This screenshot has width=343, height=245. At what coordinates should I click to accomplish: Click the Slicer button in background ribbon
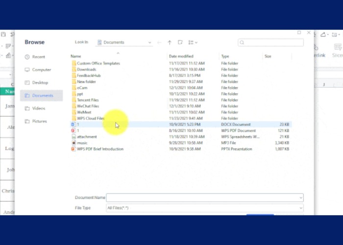click(x=338, y=51)
